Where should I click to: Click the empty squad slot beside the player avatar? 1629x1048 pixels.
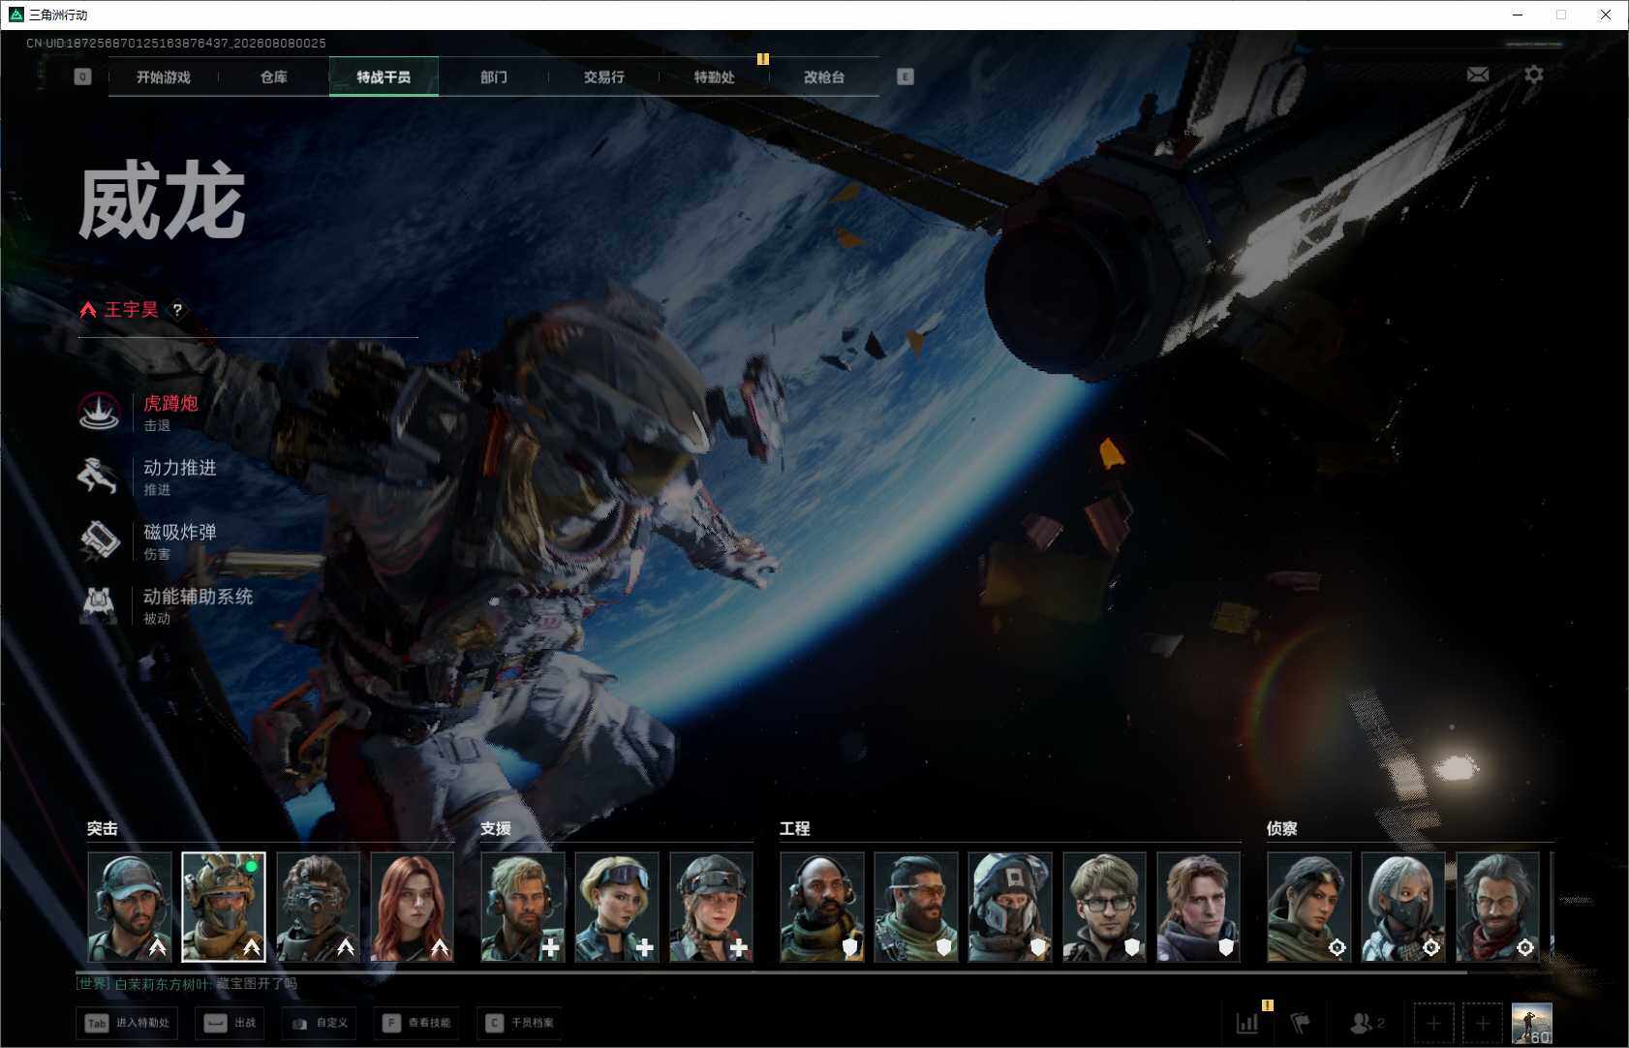point(1483,1023)
